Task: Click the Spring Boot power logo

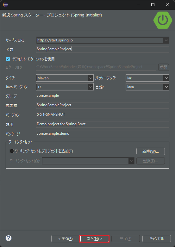Action: click(163, 20)
